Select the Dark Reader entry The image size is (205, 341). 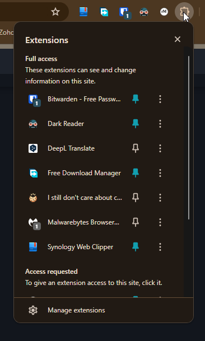click(x=66, y=124)
